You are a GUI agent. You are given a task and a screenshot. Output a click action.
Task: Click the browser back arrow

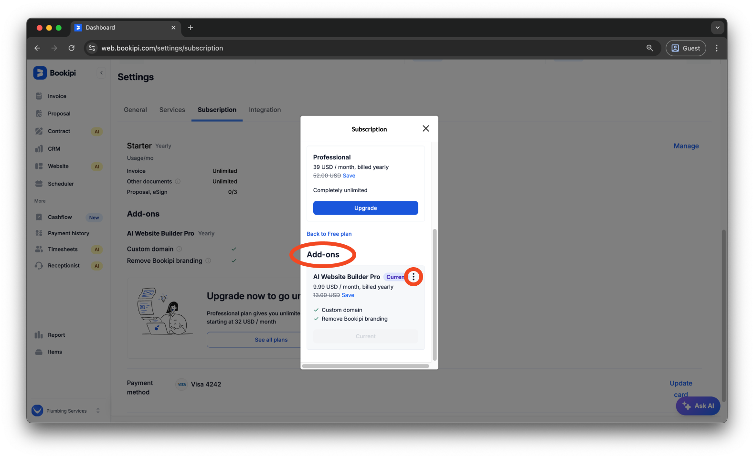(37, 48)
